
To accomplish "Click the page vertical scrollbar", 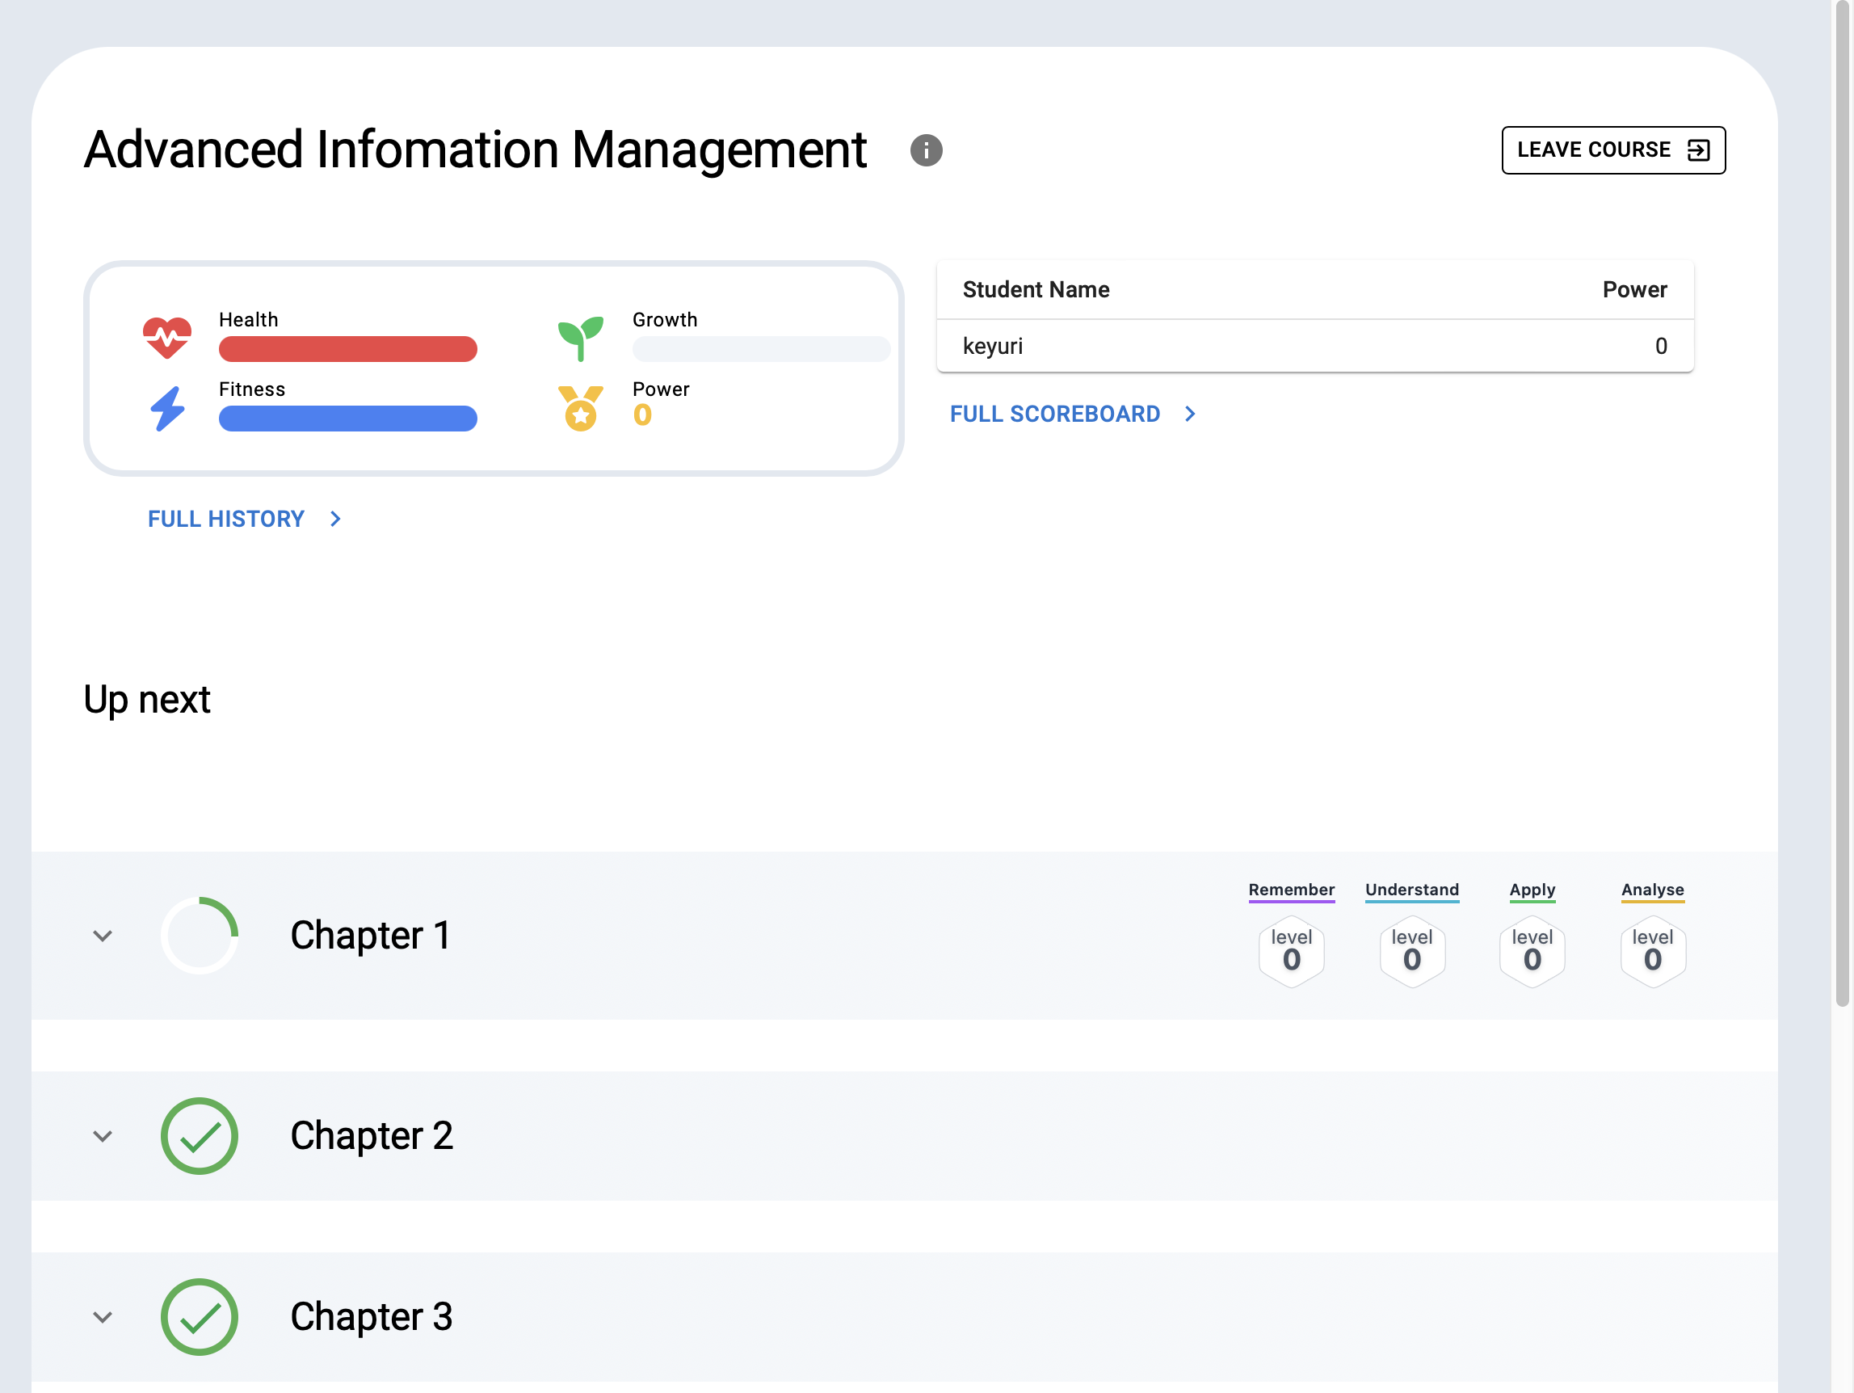I will point(1842,503).
